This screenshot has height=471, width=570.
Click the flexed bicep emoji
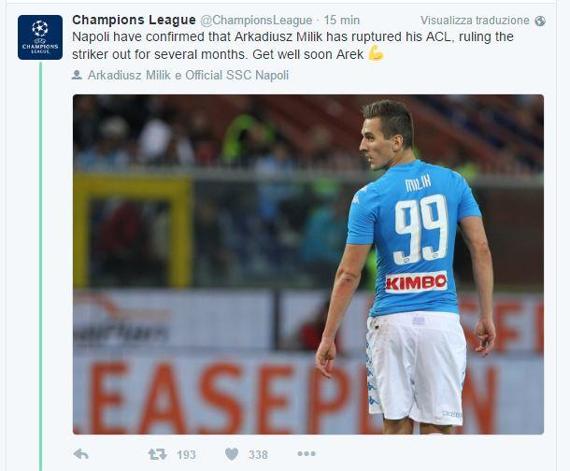[376, 54]
